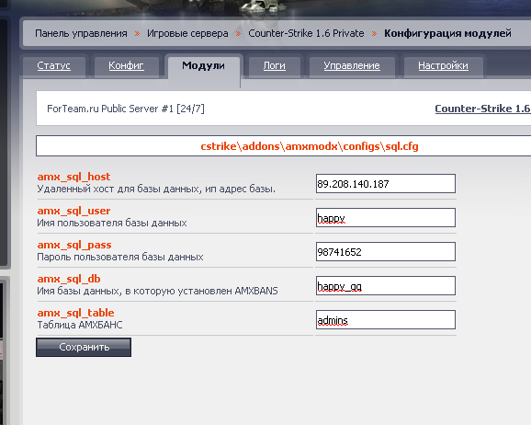The width and height of the screenshot is (531, 425).
Task: Focus the amx_sql_host input field
Action: click(386, 183)
